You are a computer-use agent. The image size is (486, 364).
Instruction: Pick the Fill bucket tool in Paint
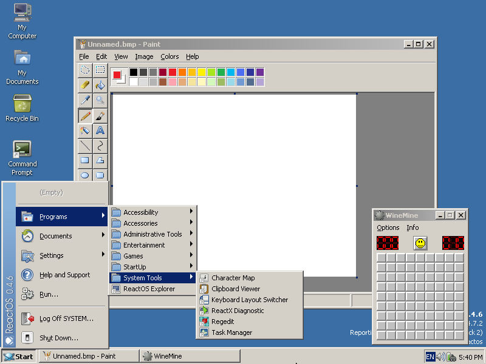100,85
